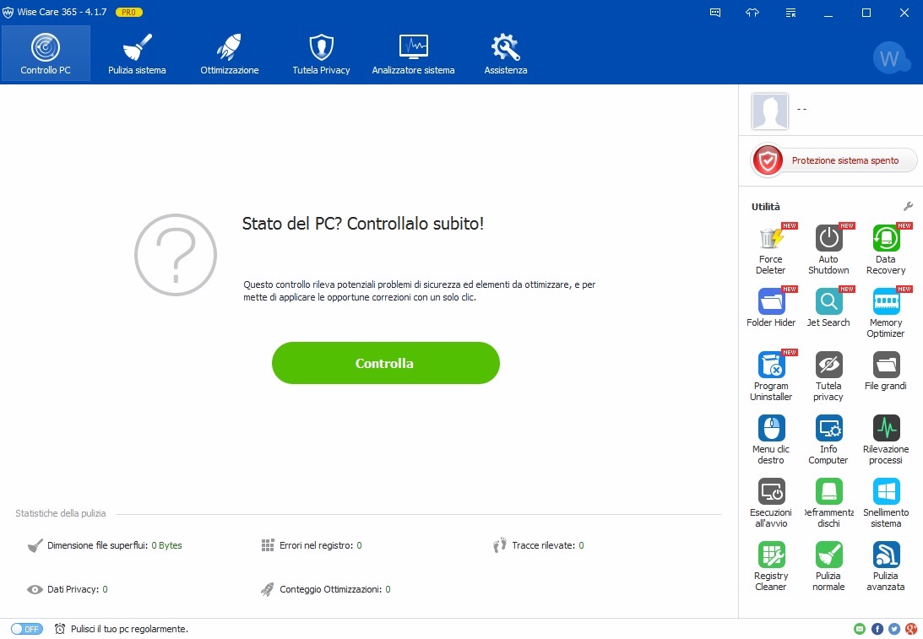Click the email icon in the status bar

point(860,629)
